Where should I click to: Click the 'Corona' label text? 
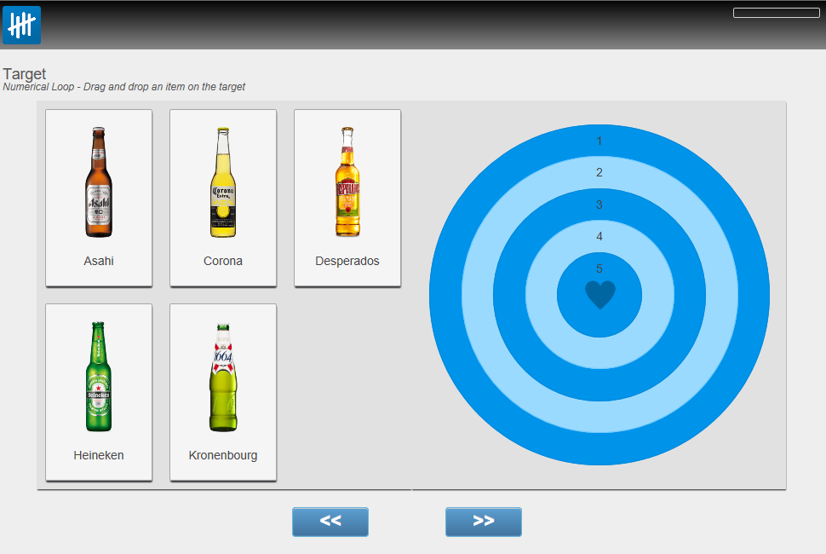(x=223, y=261)
